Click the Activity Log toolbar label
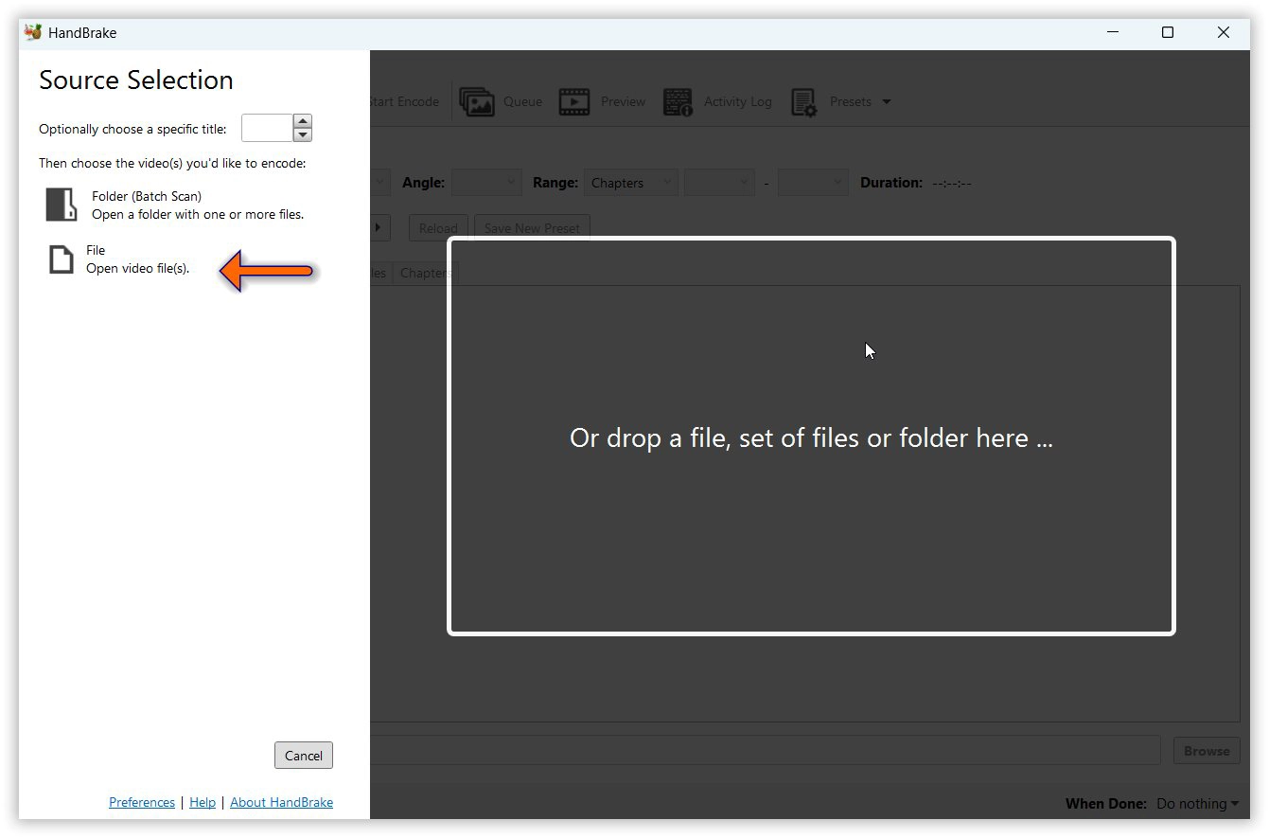 tap(737, 101)
